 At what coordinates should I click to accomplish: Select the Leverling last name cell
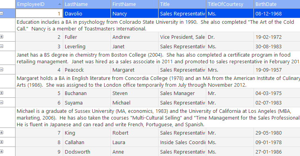coord(87,47)
